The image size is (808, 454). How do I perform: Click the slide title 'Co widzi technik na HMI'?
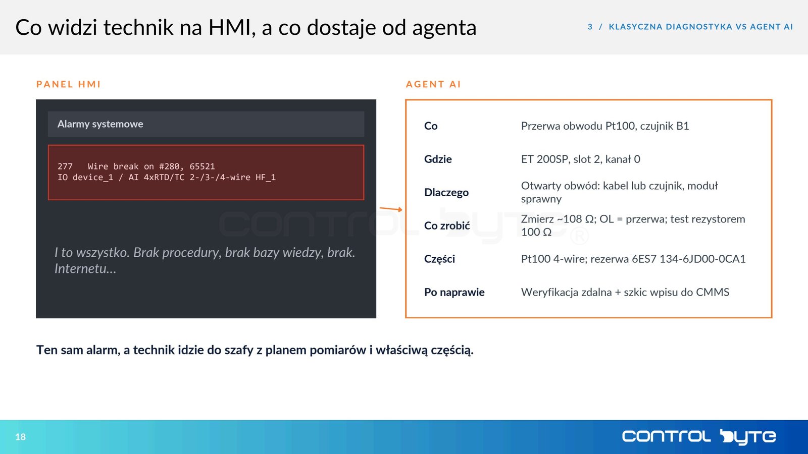click(246, 27)
